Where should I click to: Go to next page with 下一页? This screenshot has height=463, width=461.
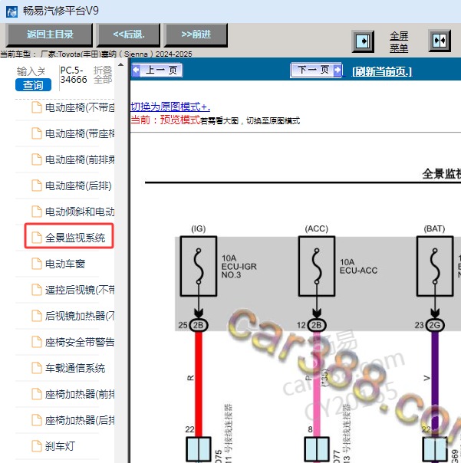click(316, 70)
